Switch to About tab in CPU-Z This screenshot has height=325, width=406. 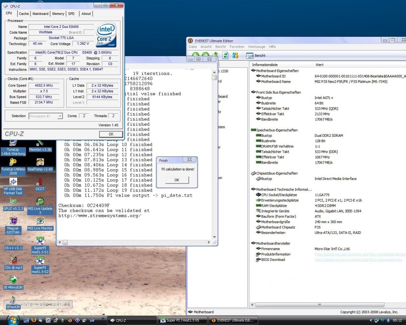click(86, 14)
